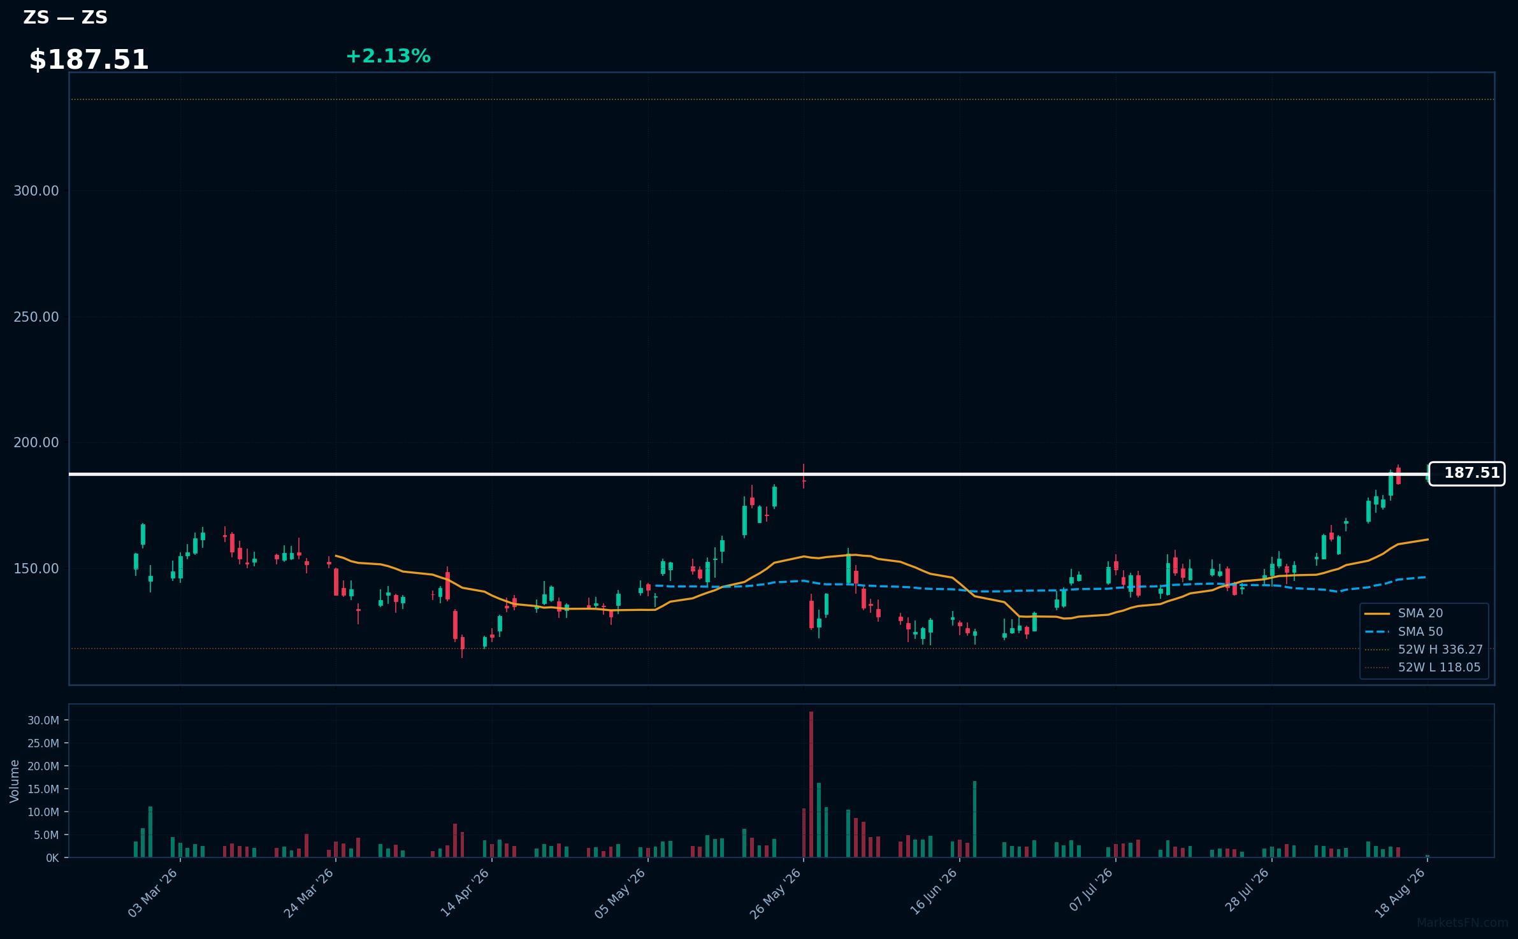The width and height of the screenshot is (1518, 939).
Task: Click the 5.0M volume axis label
Action: pyautogui.click(x=46, y=835)
